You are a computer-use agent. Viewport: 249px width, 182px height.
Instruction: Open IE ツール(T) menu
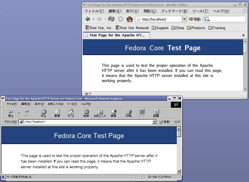(72, 104)
